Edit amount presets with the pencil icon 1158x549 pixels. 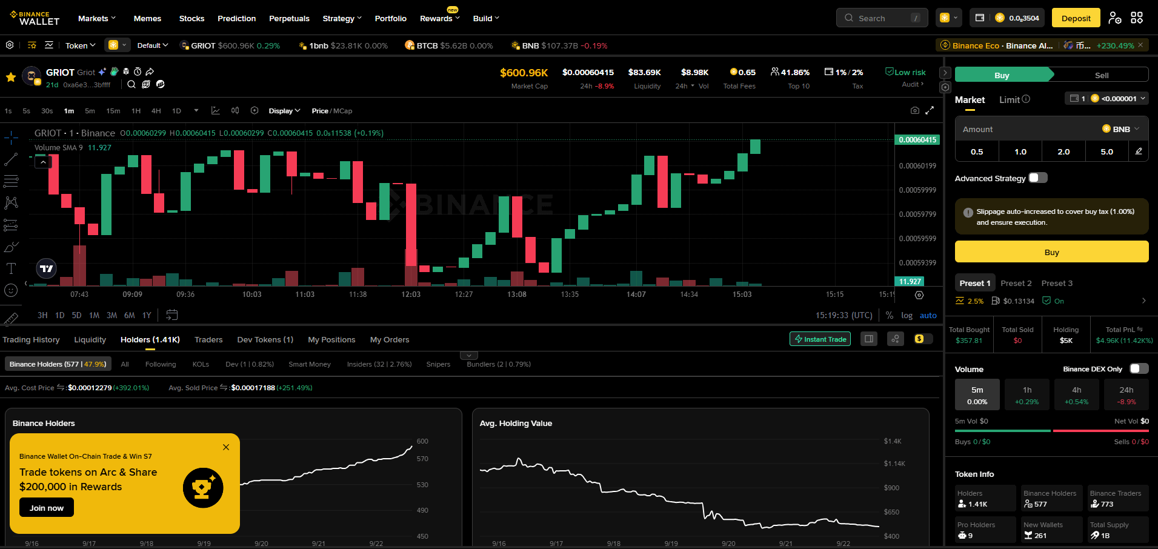tap(1139, 151)
